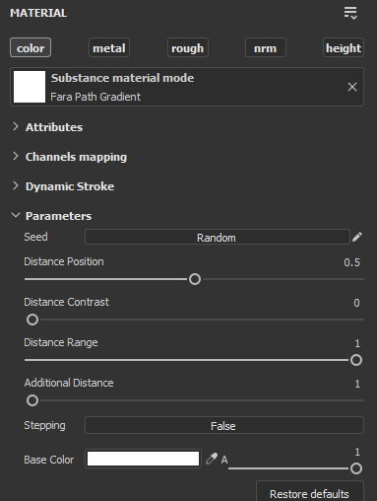Open the white Base Color swatch
Screen dimensions: 377x501
143,459
